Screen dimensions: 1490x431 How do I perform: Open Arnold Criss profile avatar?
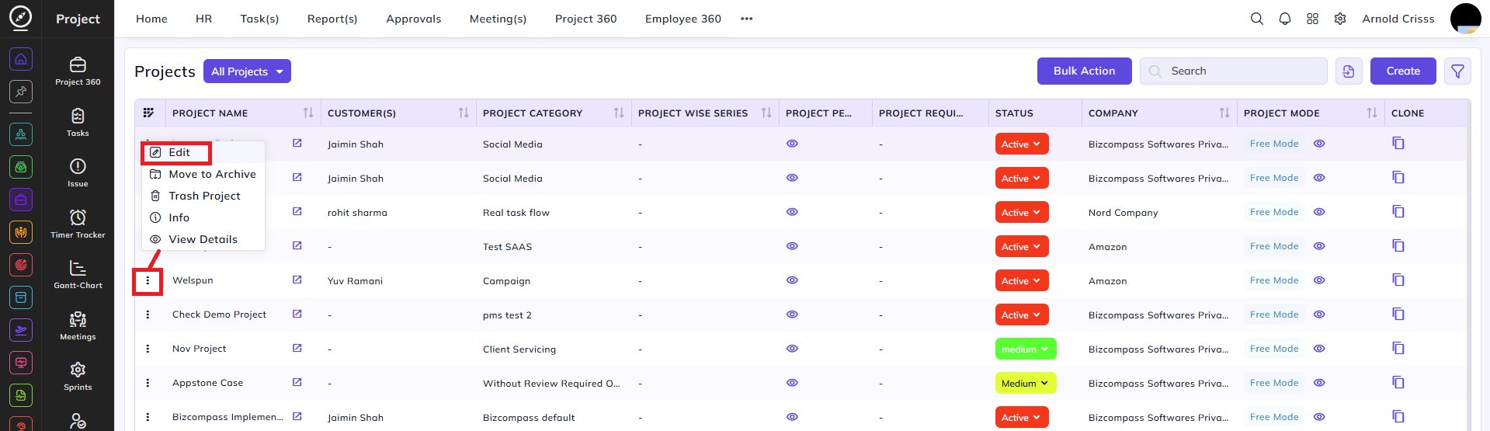(1465, 19)
